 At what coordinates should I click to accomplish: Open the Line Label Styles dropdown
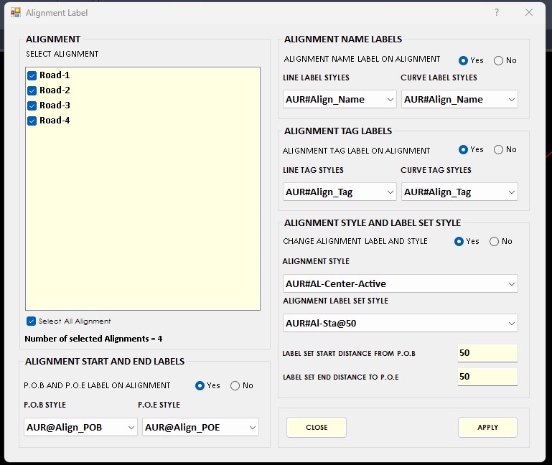340,100
